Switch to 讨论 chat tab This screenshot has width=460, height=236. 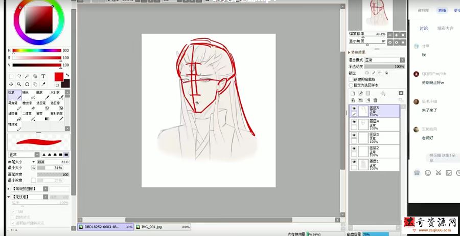tap(424, 29)
